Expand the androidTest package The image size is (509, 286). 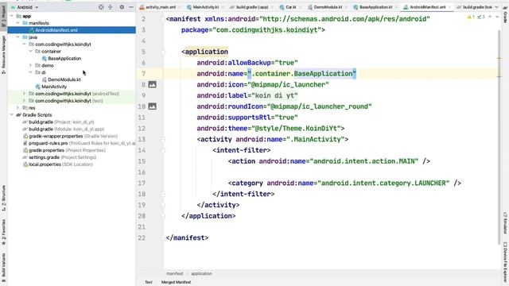(25, 94)
